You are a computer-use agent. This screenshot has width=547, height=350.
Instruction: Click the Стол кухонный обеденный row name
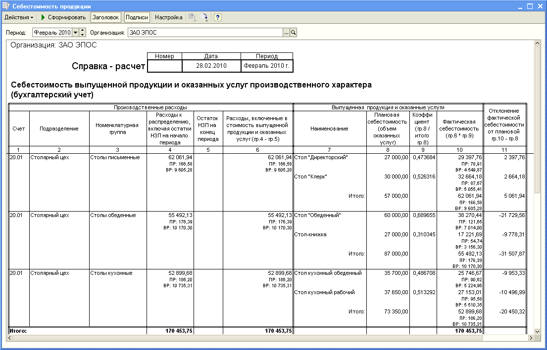pos(328,273)
